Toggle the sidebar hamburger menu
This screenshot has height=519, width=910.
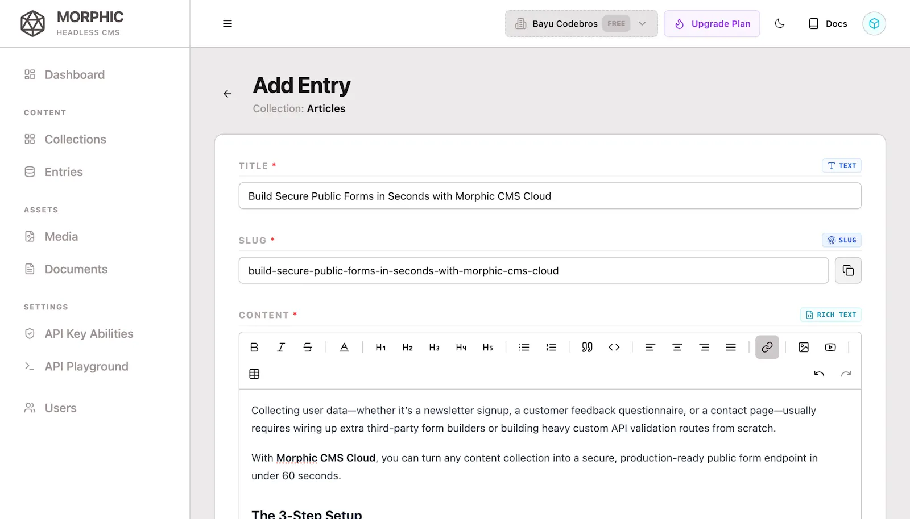coord(227,23)
